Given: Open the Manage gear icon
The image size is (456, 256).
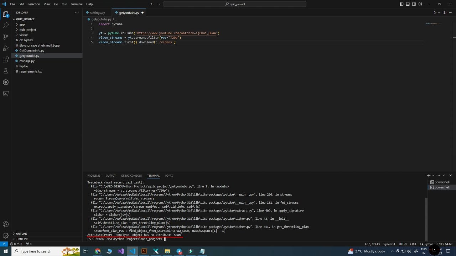Looking at the screenshot, I should [x=6, y=235].
